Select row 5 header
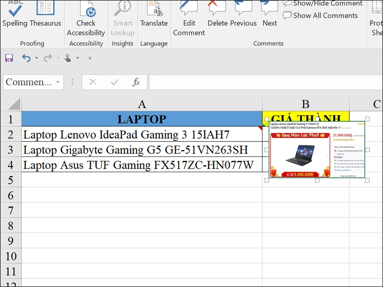Viewport: 383px width, 287px height. [11, 180]
